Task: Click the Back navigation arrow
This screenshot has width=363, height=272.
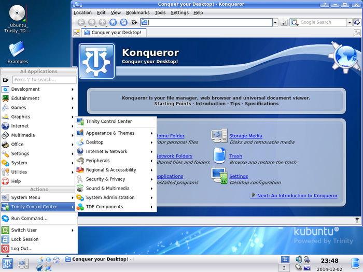Action: pyautogui.click(x=81, y=22)
